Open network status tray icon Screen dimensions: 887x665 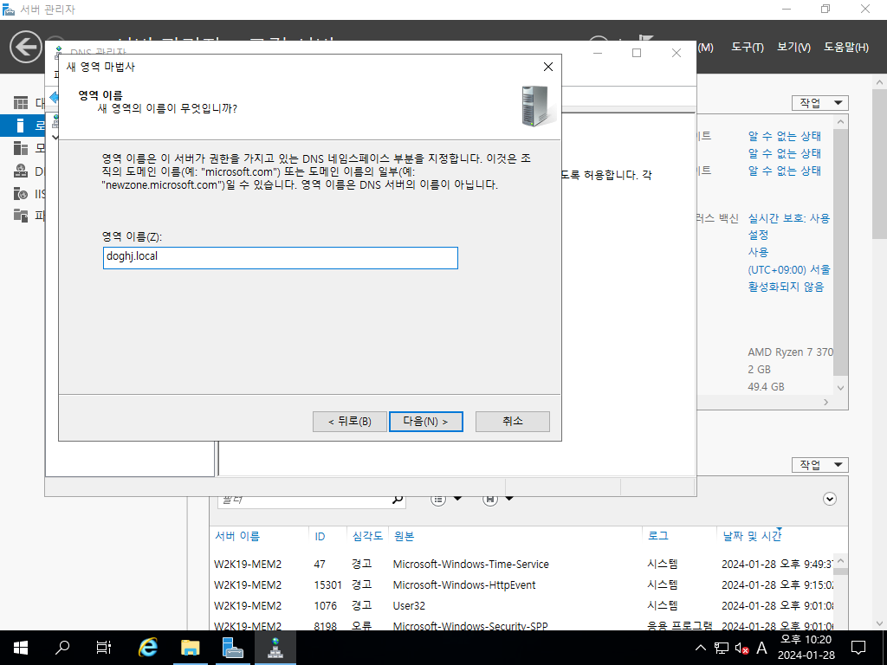(x=722, y=648)
